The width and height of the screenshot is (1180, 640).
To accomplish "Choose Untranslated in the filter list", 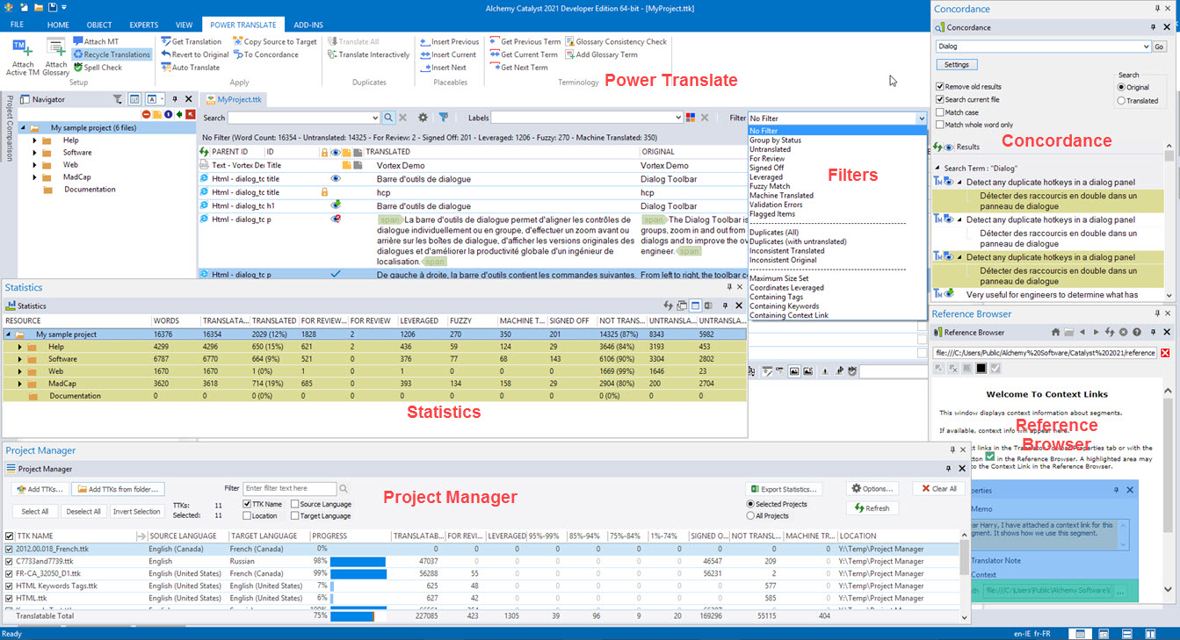I will coord(770,149).
